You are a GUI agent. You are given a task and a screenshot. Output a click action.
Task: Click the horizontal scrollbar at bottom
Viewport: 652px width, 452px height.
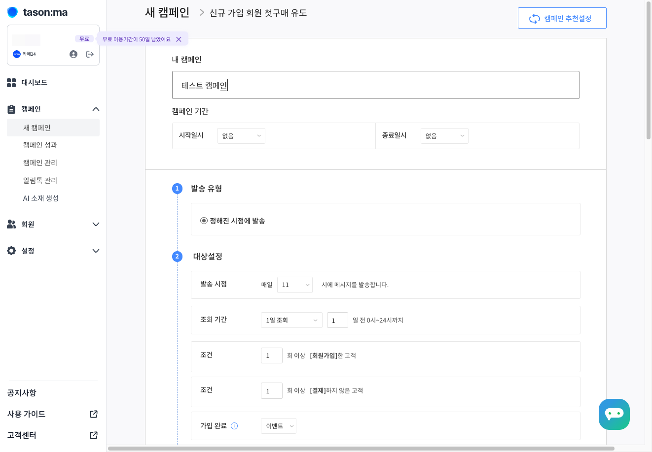361,449
